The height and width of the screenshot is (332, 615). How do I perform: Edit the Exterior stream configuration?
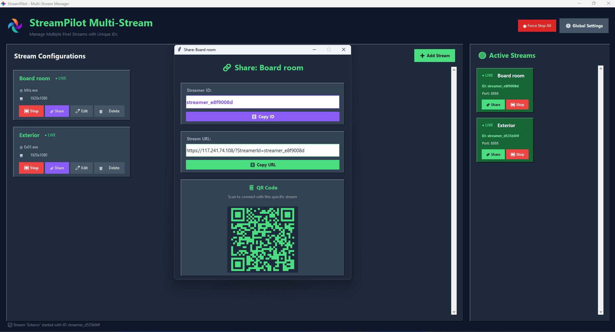(82, 168)
